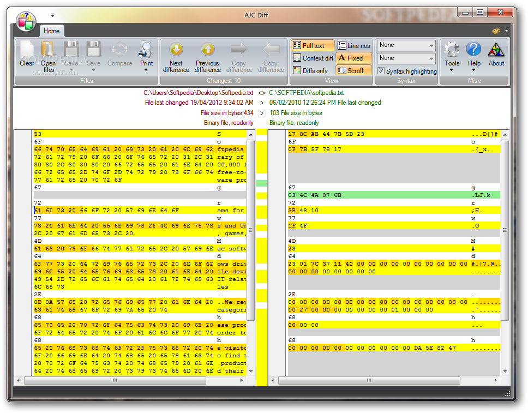This screenshot has height=413, width=528.
Task: Click left pane vertical scrollbar
Action: click(251, 230)
